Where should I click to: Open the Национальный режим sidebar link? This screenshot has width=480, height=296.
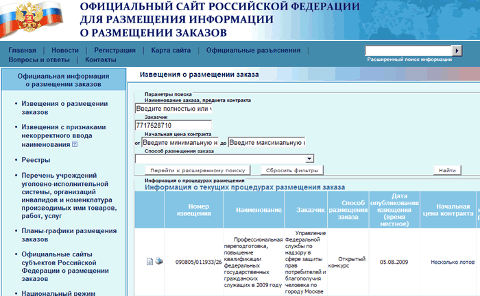[x=58, y=293]
